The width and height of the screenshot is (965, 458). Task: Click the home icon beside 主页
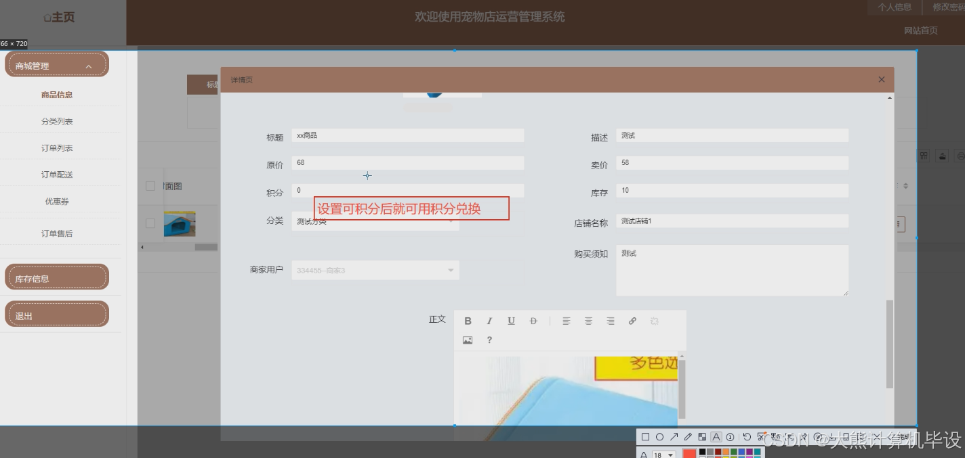(x=47, y=18)
